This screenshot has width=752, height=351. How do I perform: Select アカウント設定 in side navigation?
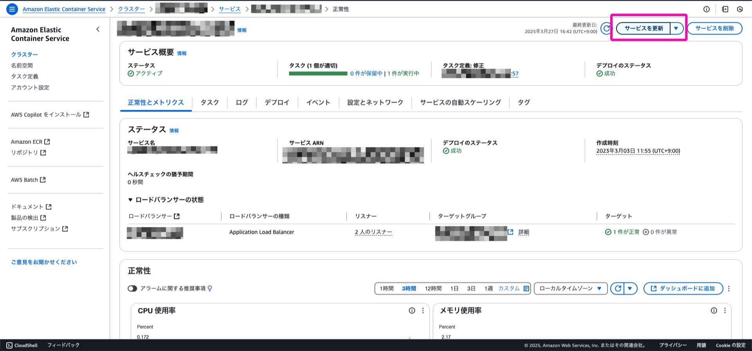tap(30, 87)
